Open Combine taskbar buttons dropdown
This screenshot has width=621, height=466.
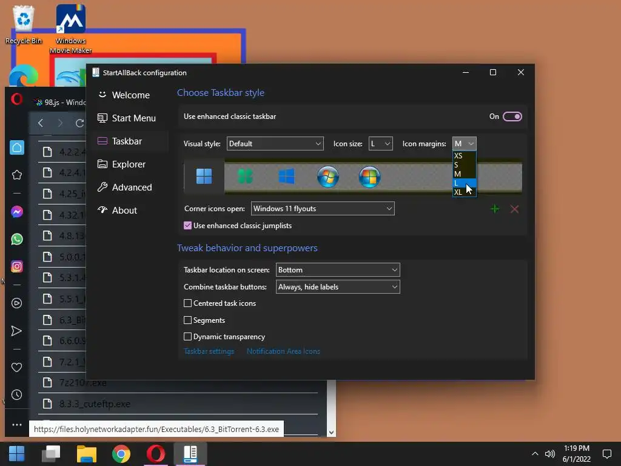point(338,287)
